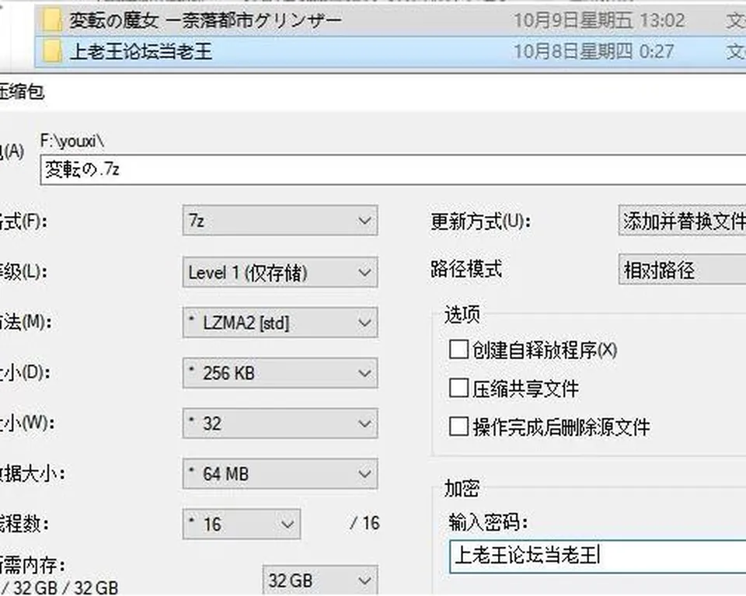Click date 10月9日星期五 13:02

point(599,21)
